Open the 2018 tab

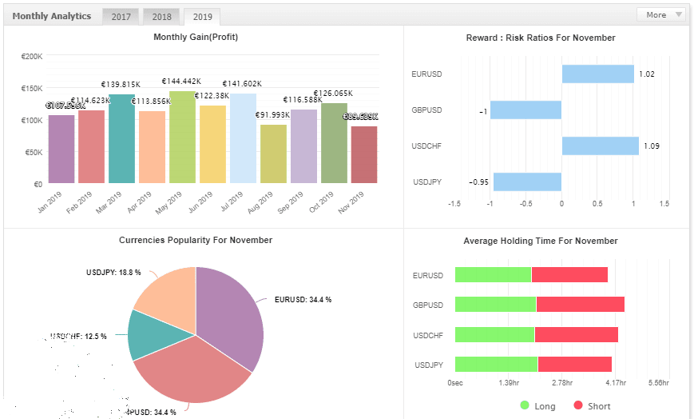[161, 16]
